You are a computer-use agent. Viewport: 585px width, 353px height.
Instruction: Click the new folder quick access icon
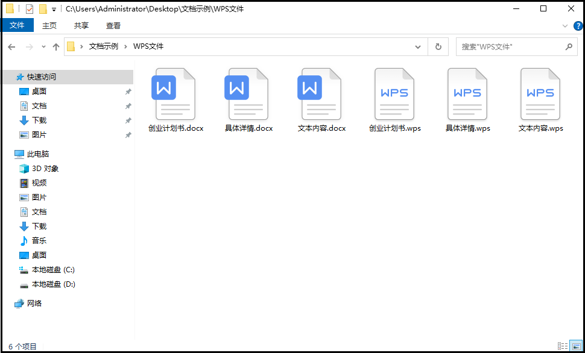43,8
